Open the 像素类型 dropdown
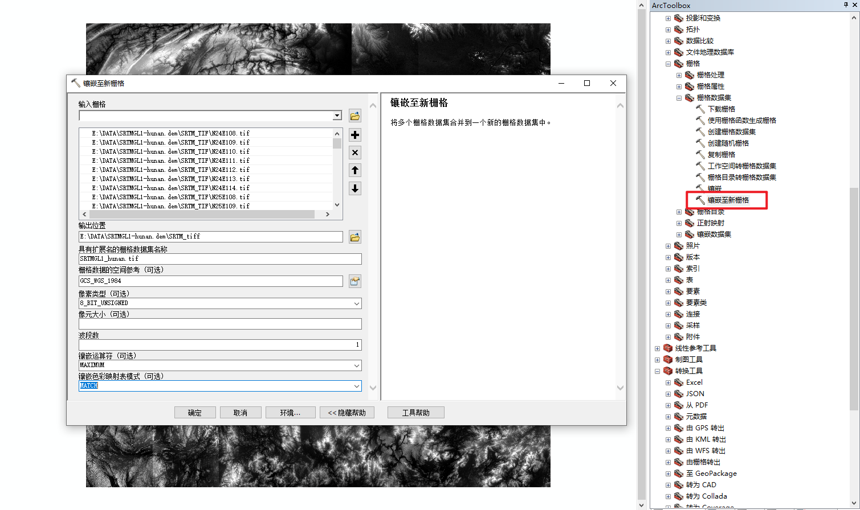The width and height of the screenshot is (860, 510). (x=357, y=303)
